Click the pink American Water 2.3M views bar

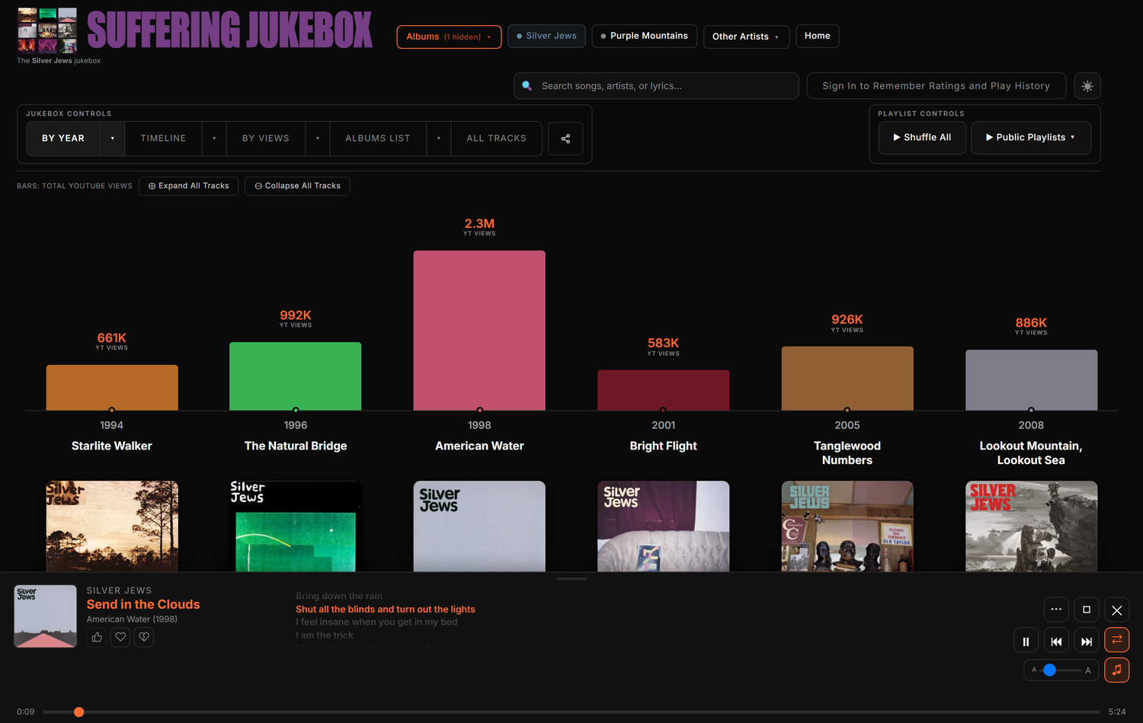[479, 331]
